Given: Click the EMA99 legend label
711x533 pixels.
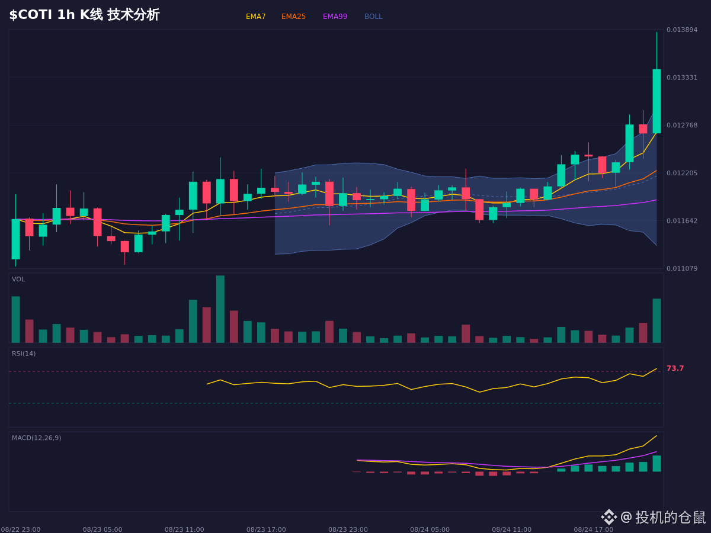Looking at the screenshot, I should (x=335, y=17).
